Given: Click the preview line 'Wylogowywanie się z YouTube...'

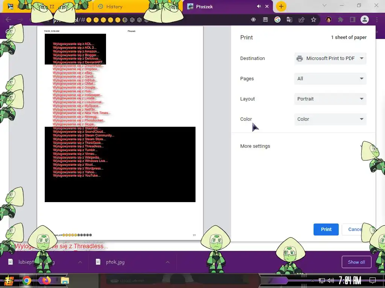Looking at the screenshot, I should (77, 175).
